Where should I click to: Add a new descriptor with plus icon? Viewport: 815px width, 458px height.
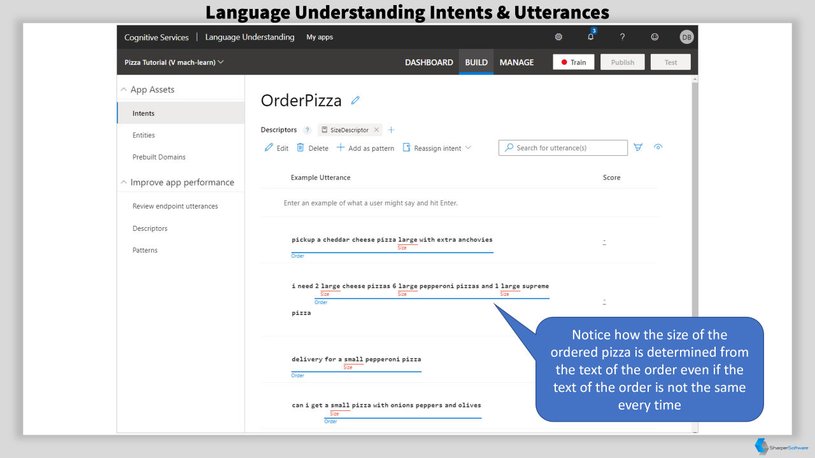[x=391, y=130]
